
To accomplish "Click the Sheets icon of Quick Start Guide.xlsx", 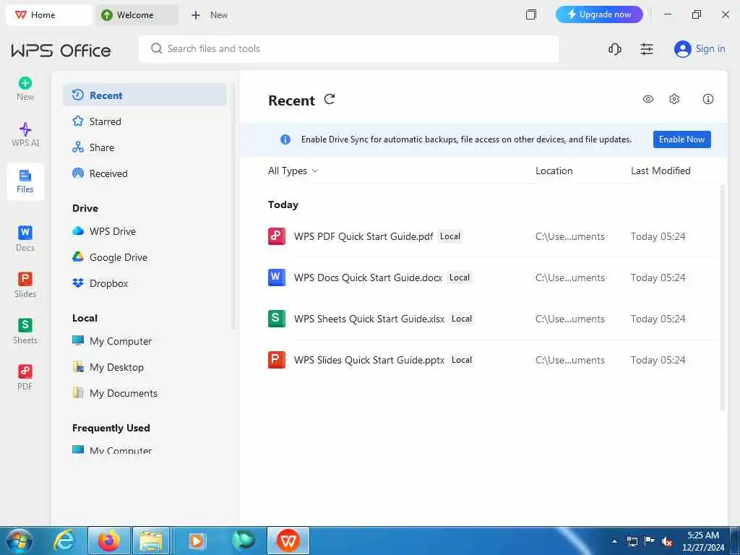I will tap(277, 319).
